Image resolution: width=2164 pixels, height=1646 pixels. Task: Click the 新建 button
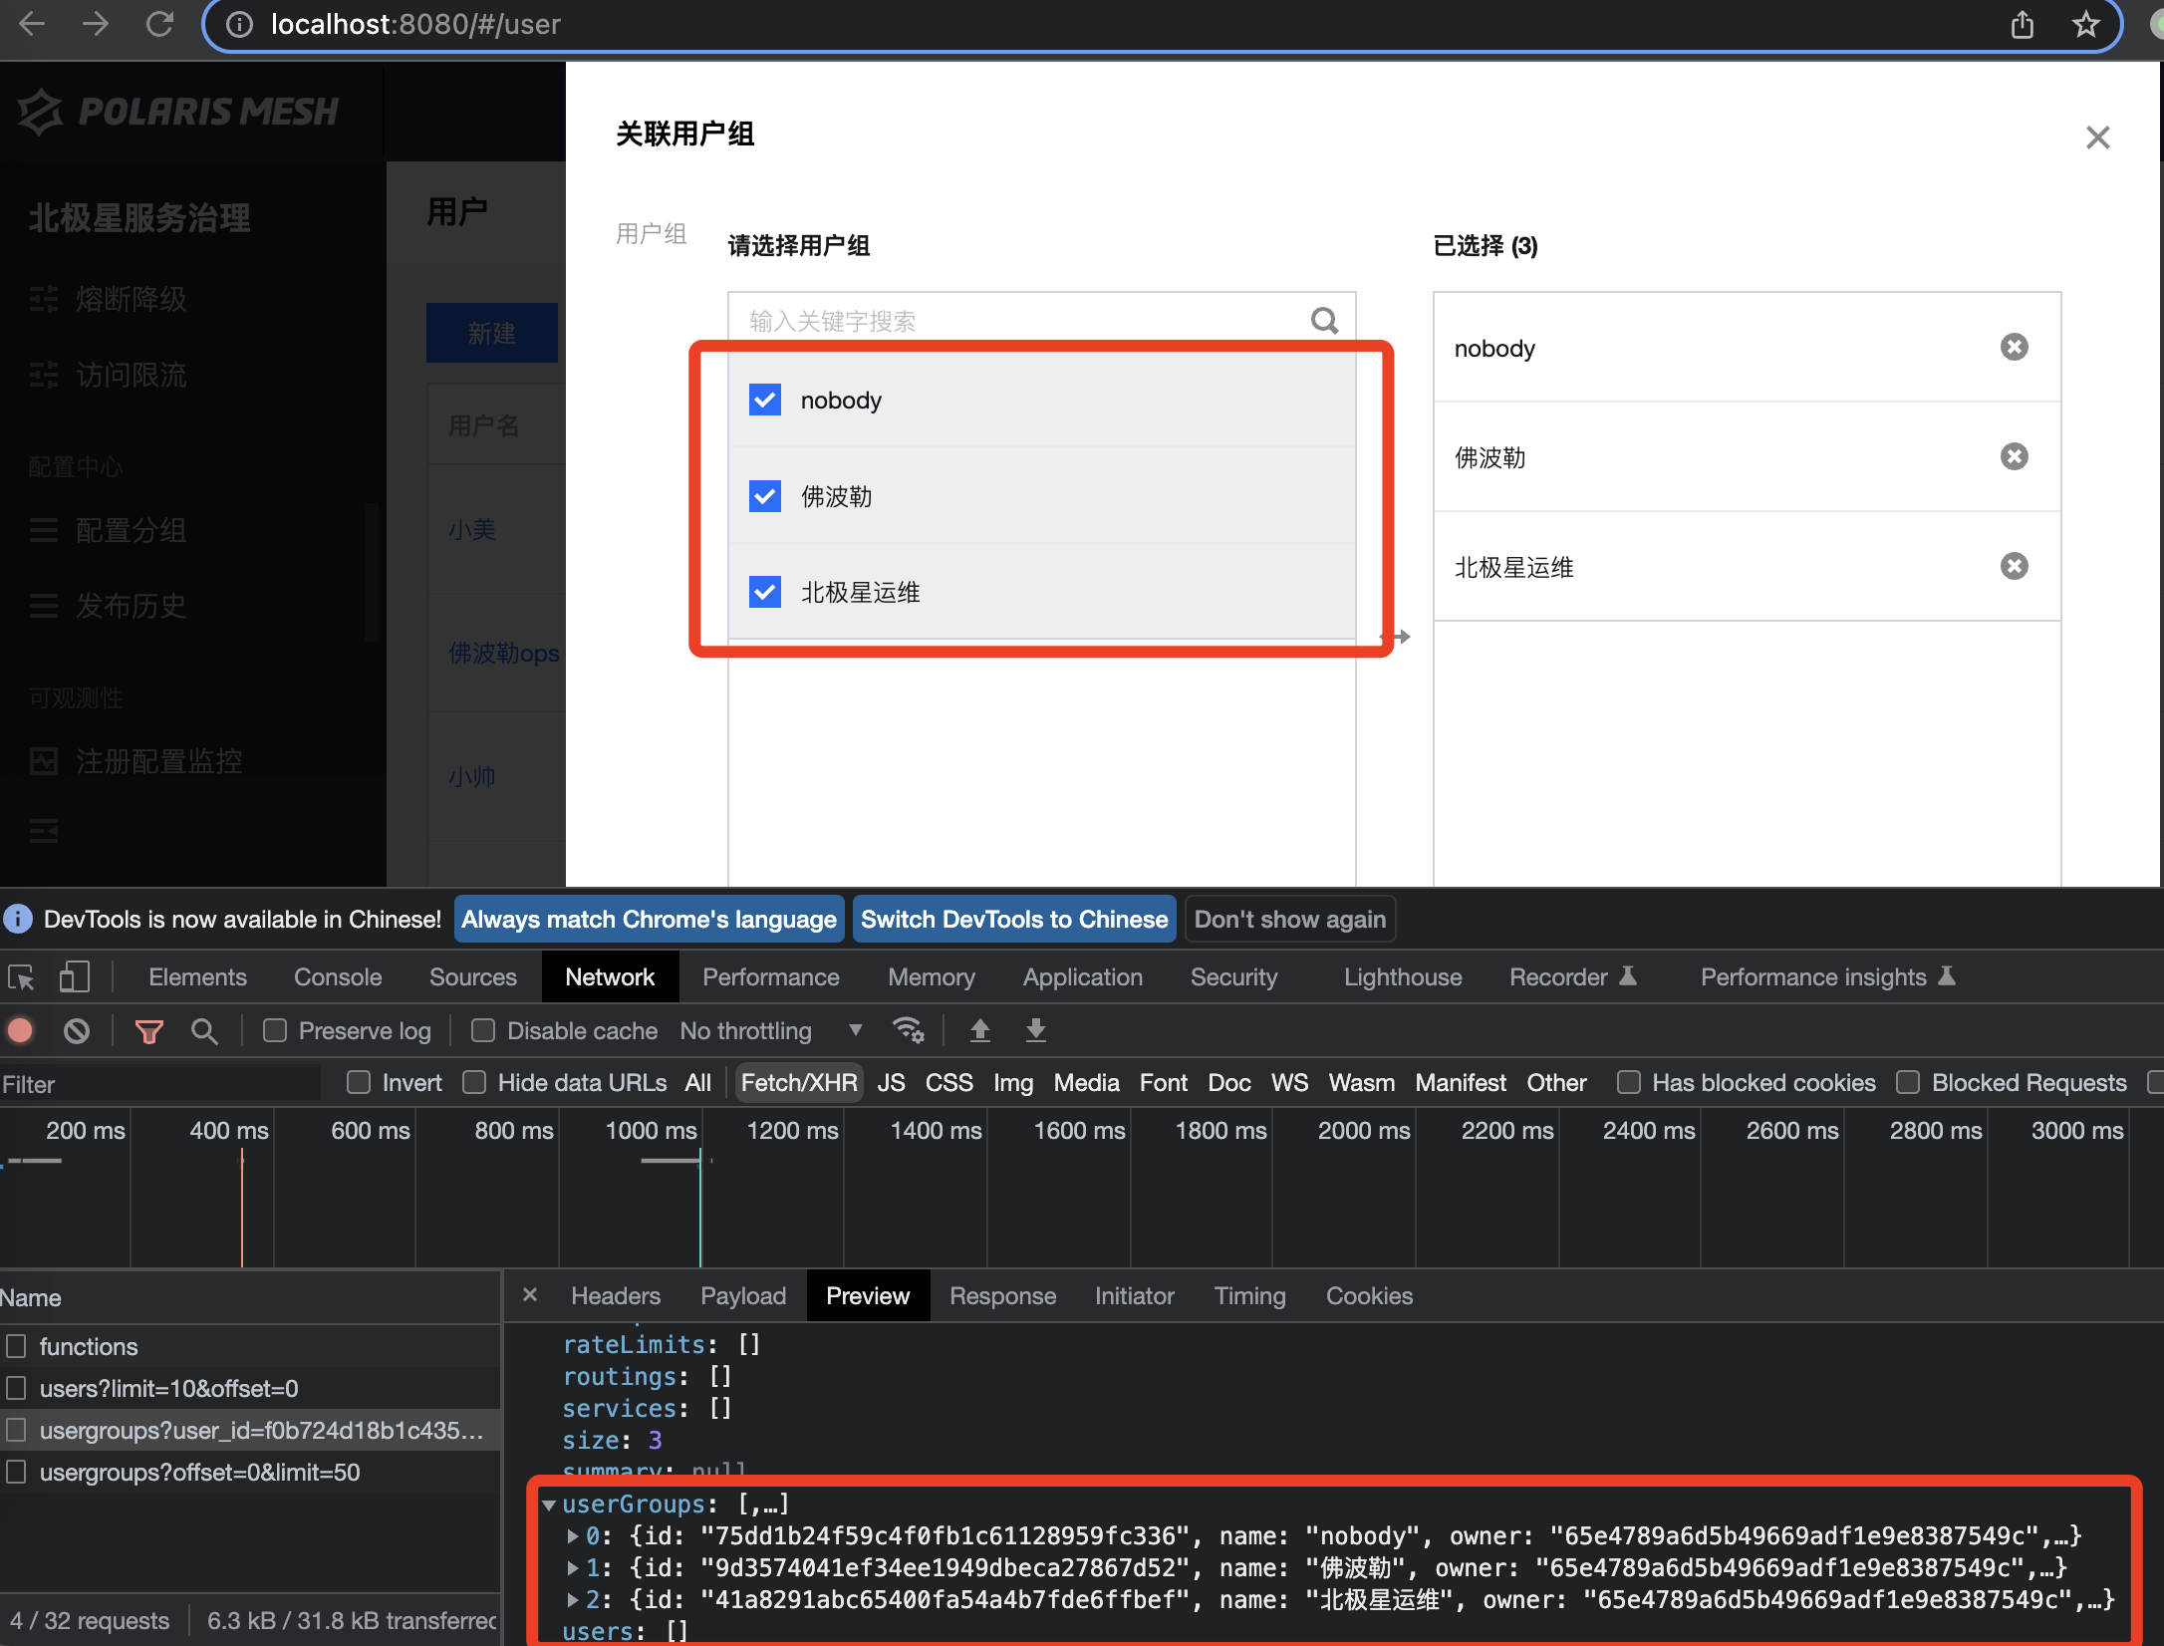(x=491, y=333)
